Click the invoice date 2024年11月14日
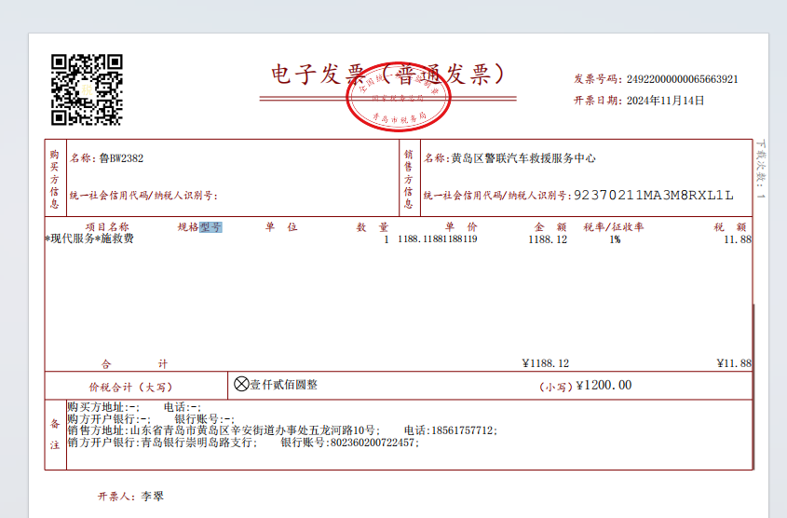The height and width of the screenshot is (518, 787). tap(665, 101)
